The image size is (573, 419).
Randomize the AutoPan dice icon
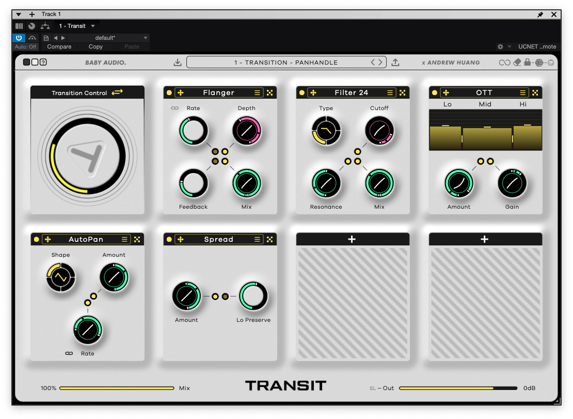(x=137, y=240)
